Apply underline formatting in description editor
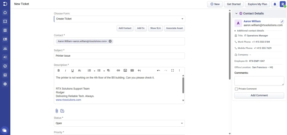Viewport: 287px width, 135px height. point(73,71)
